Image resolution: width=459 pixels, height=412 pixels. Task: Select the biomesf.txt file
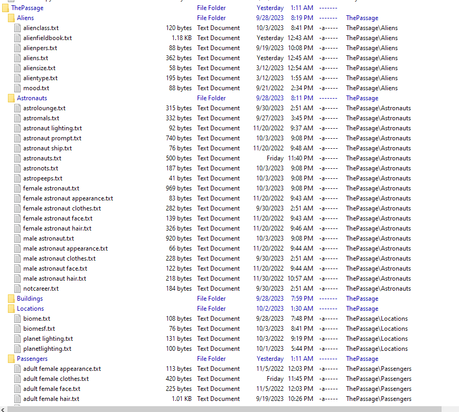39,328
